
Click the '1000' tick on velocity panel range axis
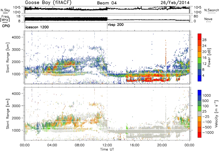(16, 131)
